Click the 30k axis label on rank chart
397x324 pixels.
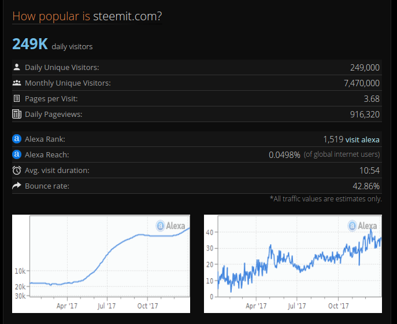pyautogui.click(x=20, y=296)
